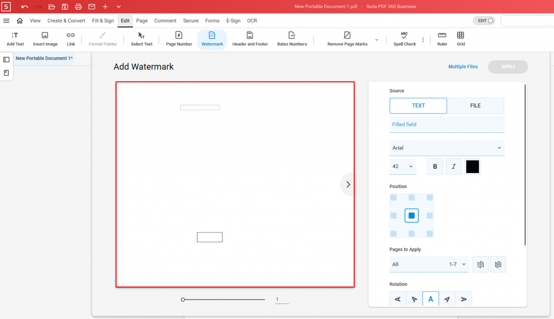Viewport: 554px width, 319px height.
Task: Run Spell Check
Action: [x=404, y=36]
